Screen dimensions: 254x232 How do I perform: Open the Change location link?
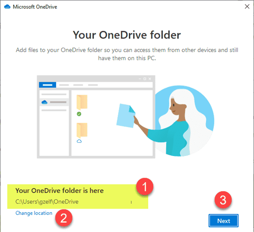pos(34,213)
